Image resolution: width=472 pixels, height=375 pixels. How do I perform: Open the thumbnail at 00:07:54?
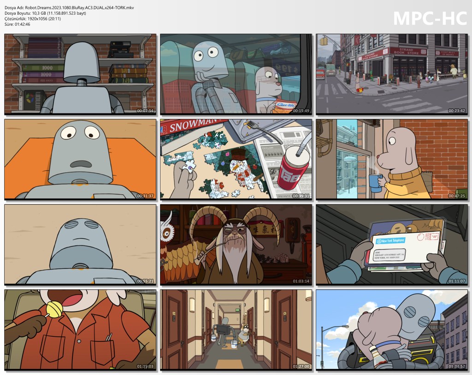point(80,74)
